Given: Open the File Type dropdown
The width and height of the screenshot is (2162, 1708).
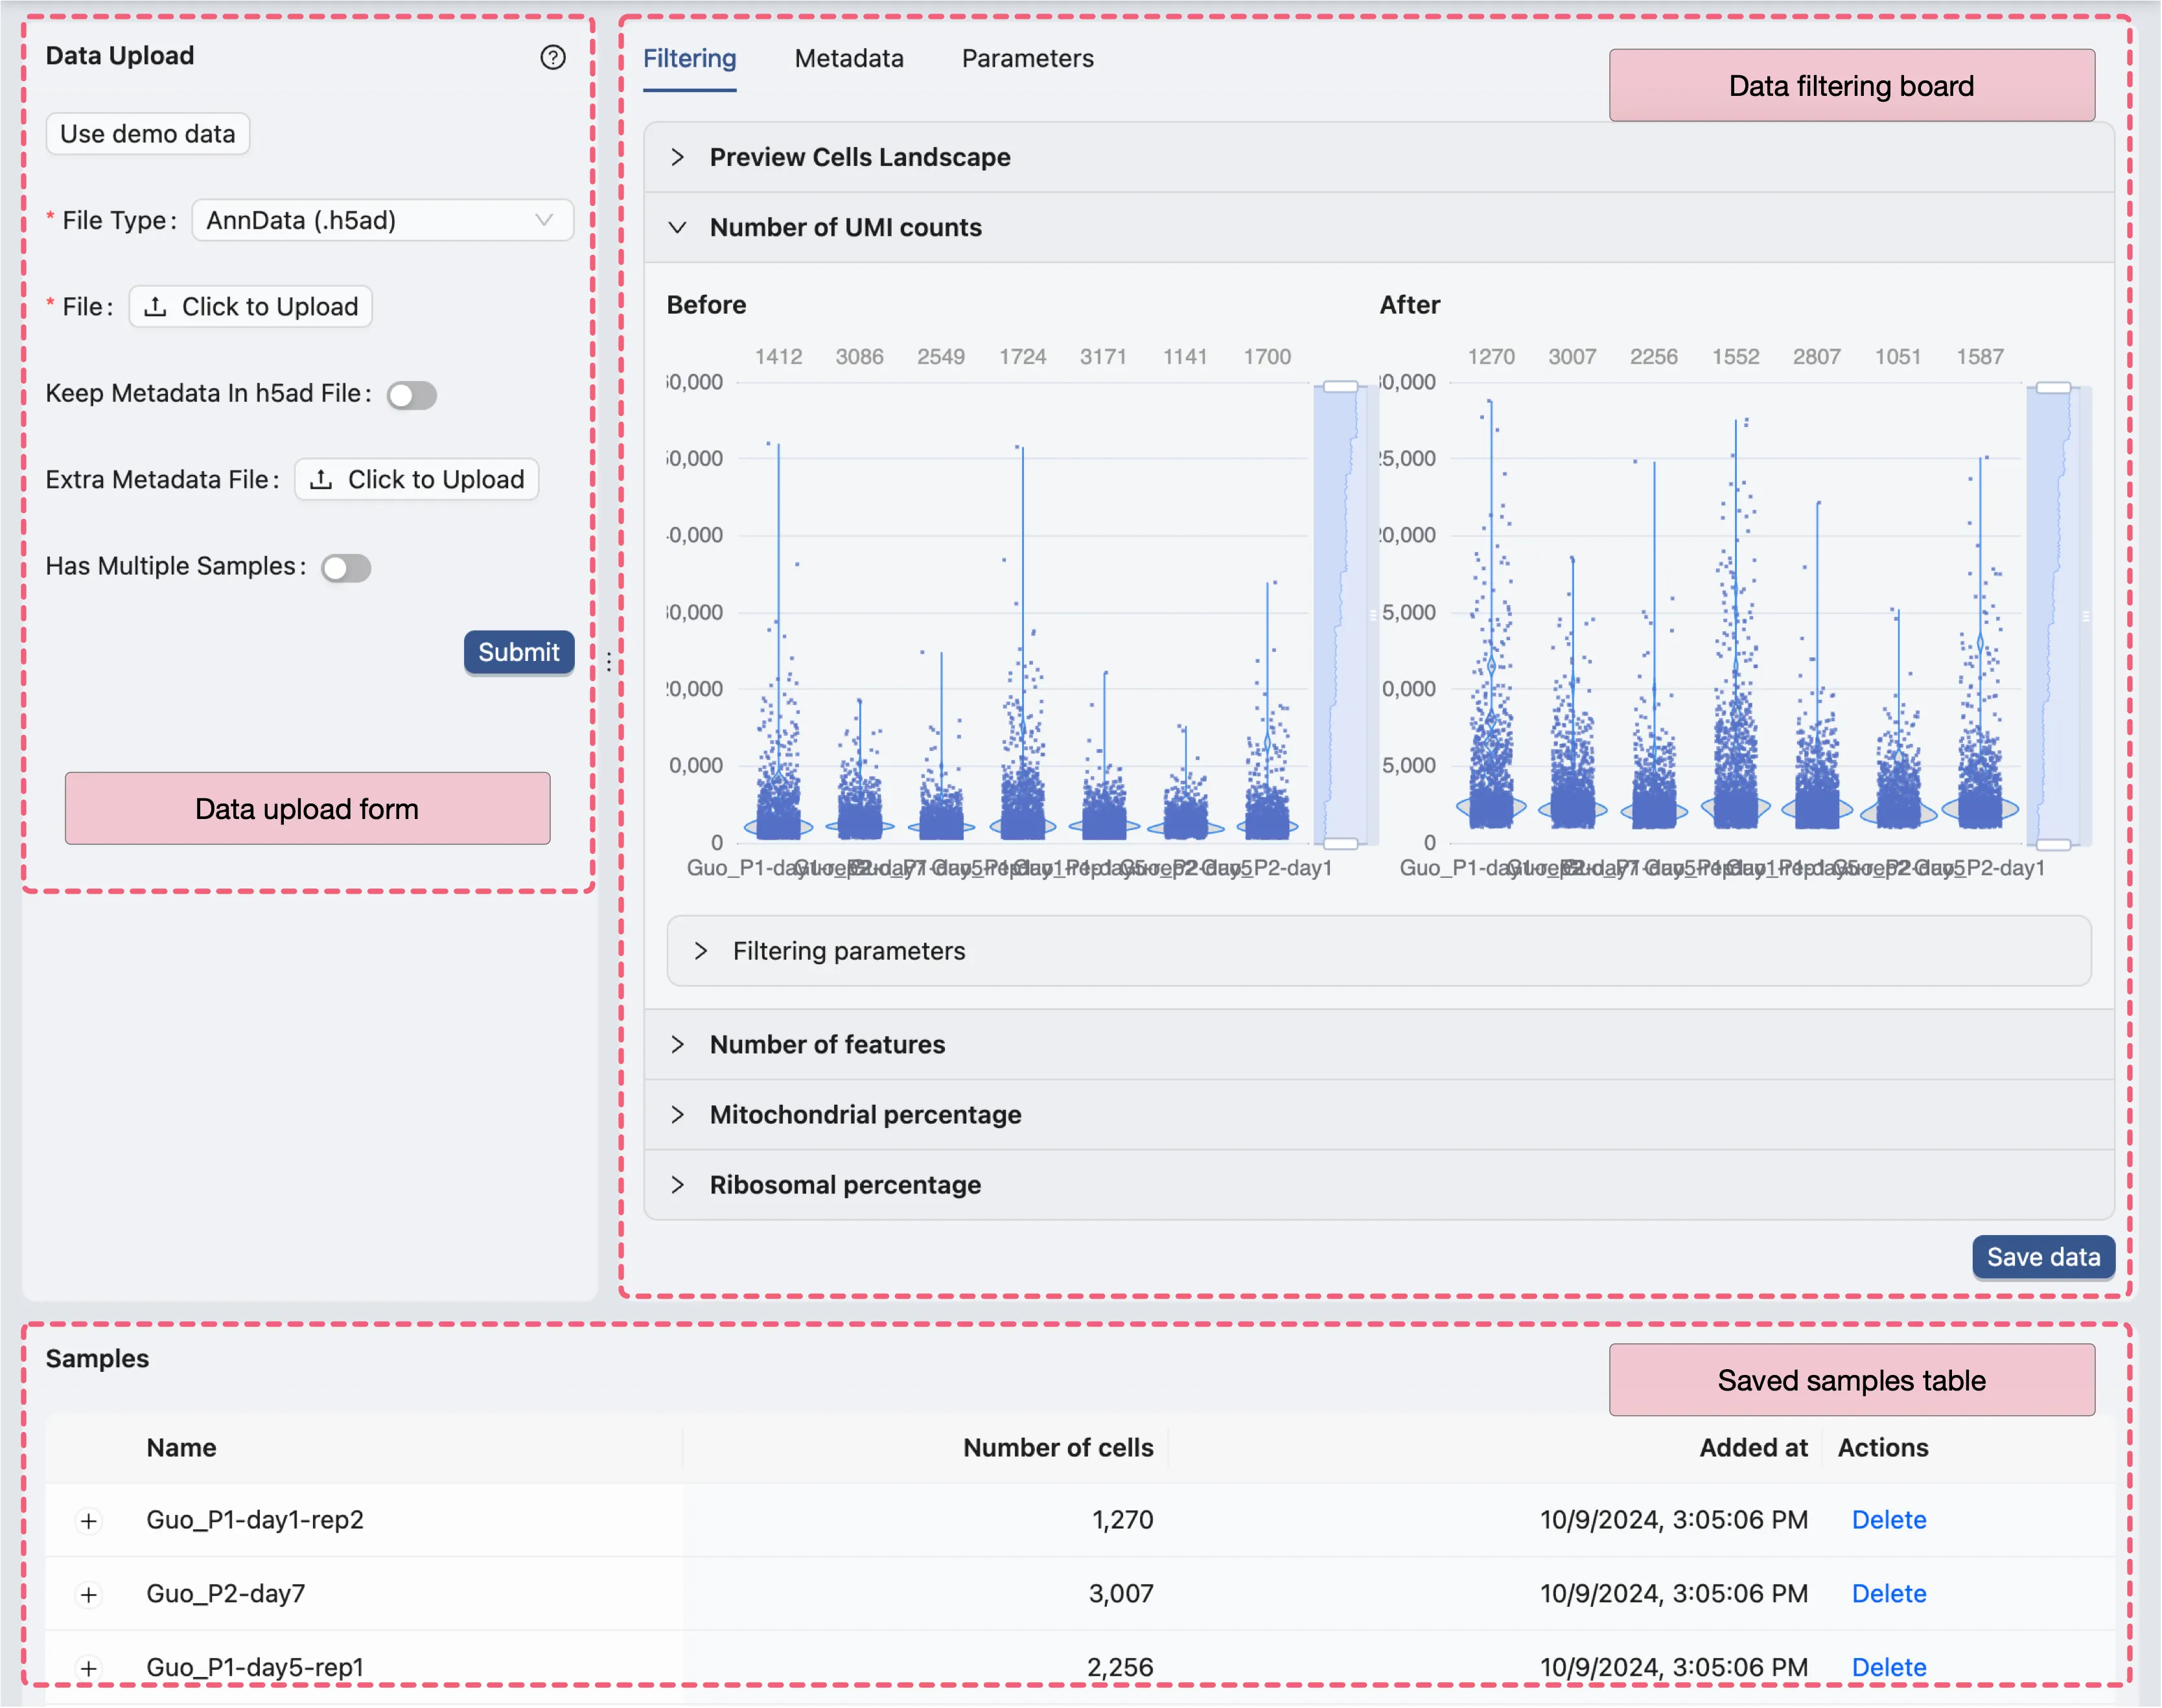Looking at the screenshot, I should 382,220.
